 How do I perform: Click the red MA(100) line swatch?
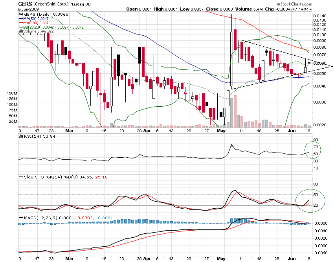point(21,23)
